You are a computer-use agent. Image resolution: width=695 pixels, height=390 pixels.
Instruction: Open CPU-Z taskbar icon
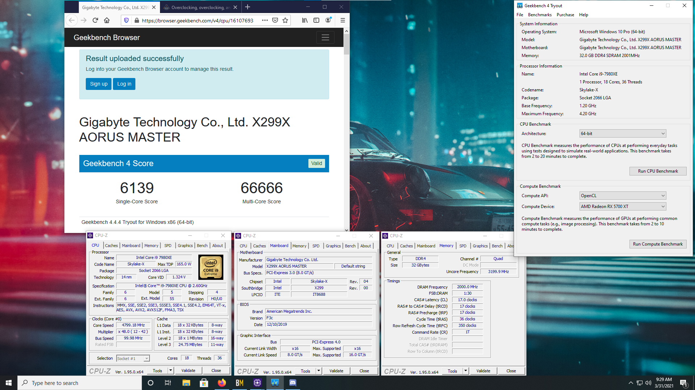[257, 383]
